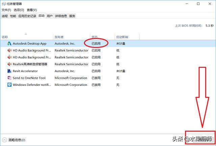Sort list by 启动影响 column header
Image resolution: width=216 pixels, height=146 pixels.
pyautogui.click(x=122, y=37)
